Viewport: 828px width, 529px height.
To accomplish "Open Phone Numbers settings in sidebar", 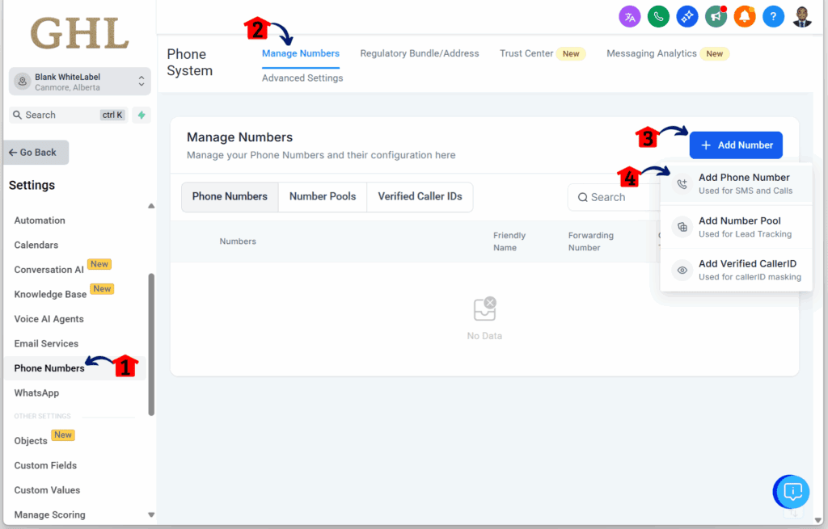I will pyautogui.click(x=49, y=368).
